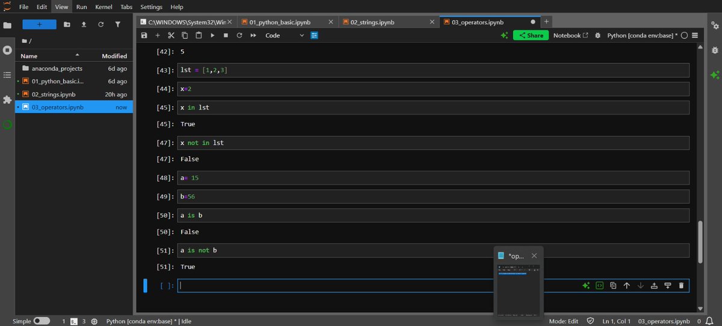Open AI assistant sparkle in right sidebar
The width and height of the screenshot is (722, 326).
715,75
